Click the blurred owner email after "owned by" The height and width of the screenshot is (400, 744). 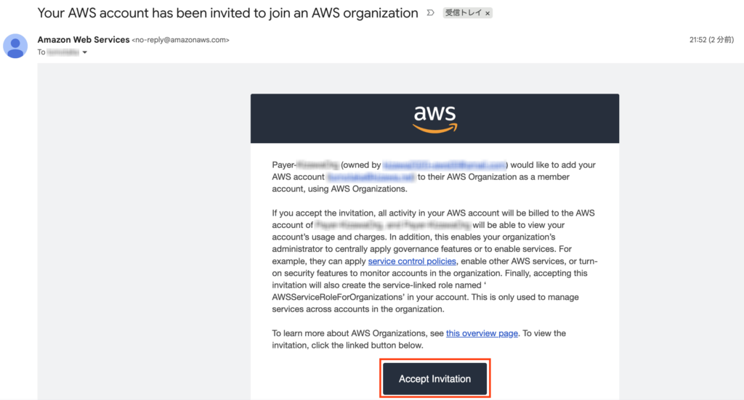[444, 165]
